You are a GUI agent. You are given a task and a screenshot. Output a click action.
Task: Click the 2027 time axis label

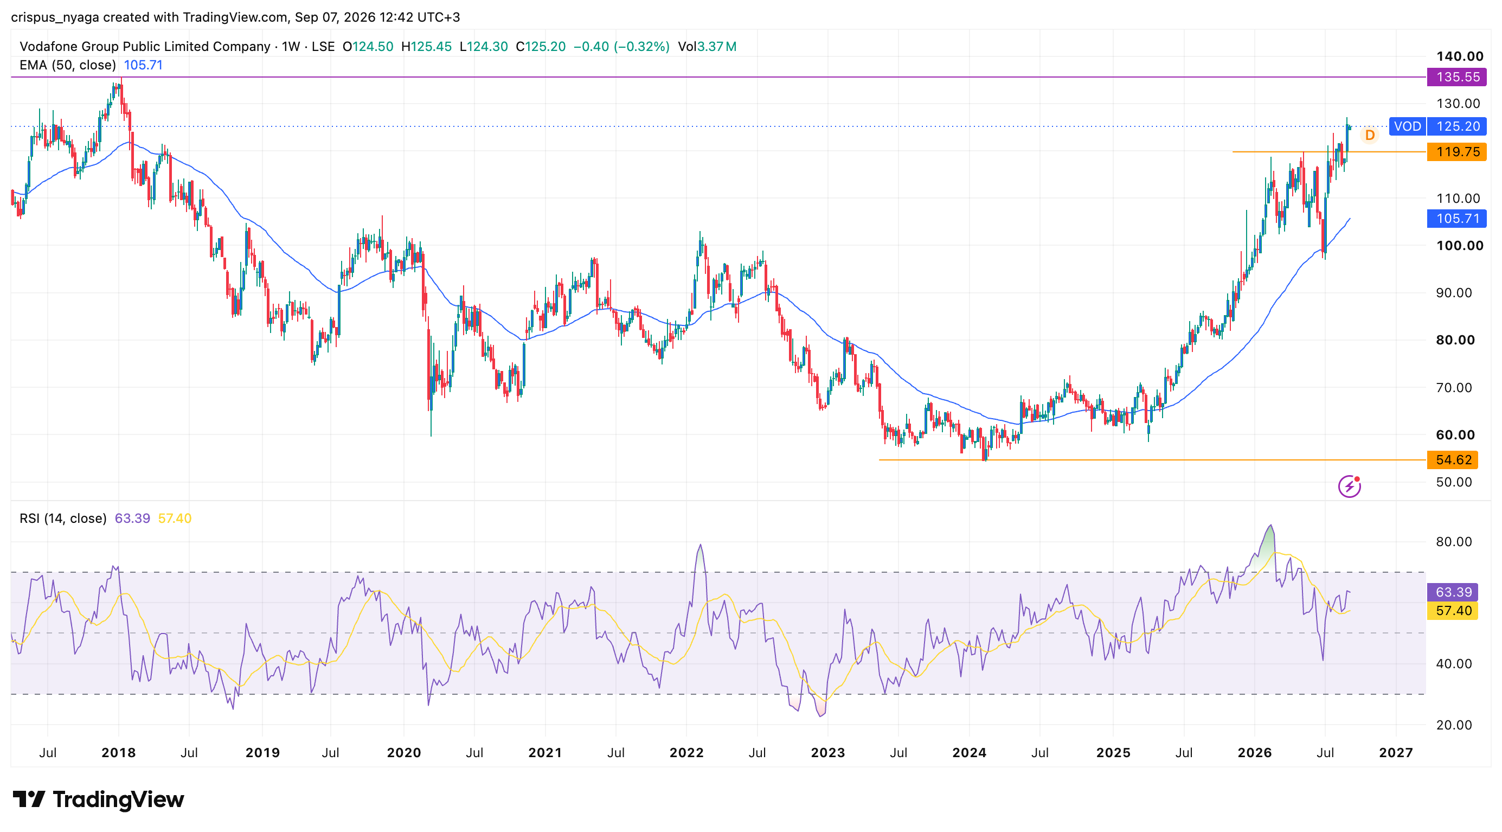pyautogui.click(x=1396, y=753)
